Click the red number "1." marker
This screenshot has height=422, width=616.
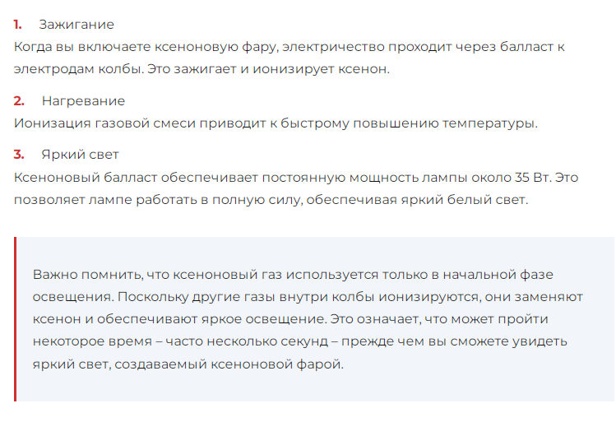[x=18, y=25]
